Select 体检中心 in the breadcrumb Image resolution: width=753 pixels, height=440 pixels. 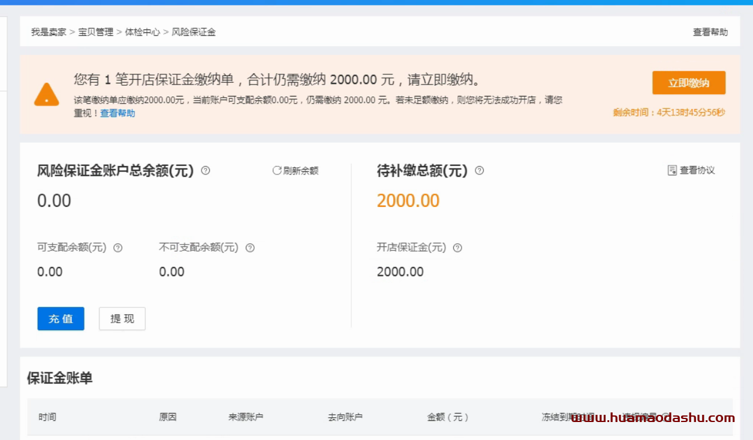142,32
